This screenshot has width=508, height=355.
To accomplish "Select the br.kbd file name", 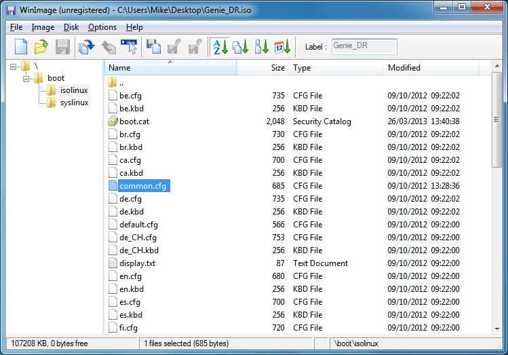I will 131,147.
